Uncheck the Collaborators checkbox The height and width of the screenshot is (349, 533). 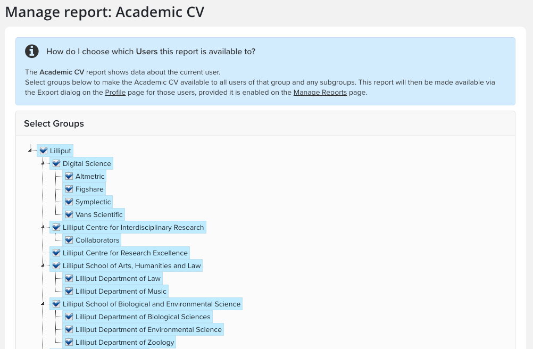[x=69, y=240]
